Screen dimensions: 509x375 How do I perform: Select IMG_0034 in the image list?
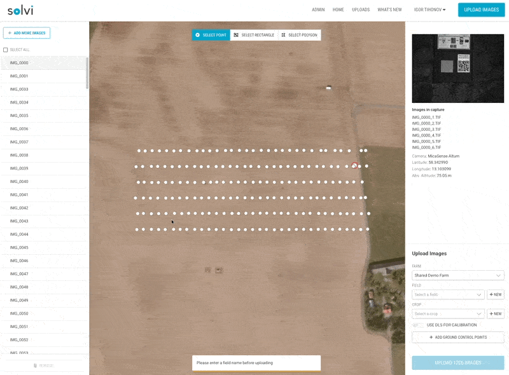tap(44, 102)
